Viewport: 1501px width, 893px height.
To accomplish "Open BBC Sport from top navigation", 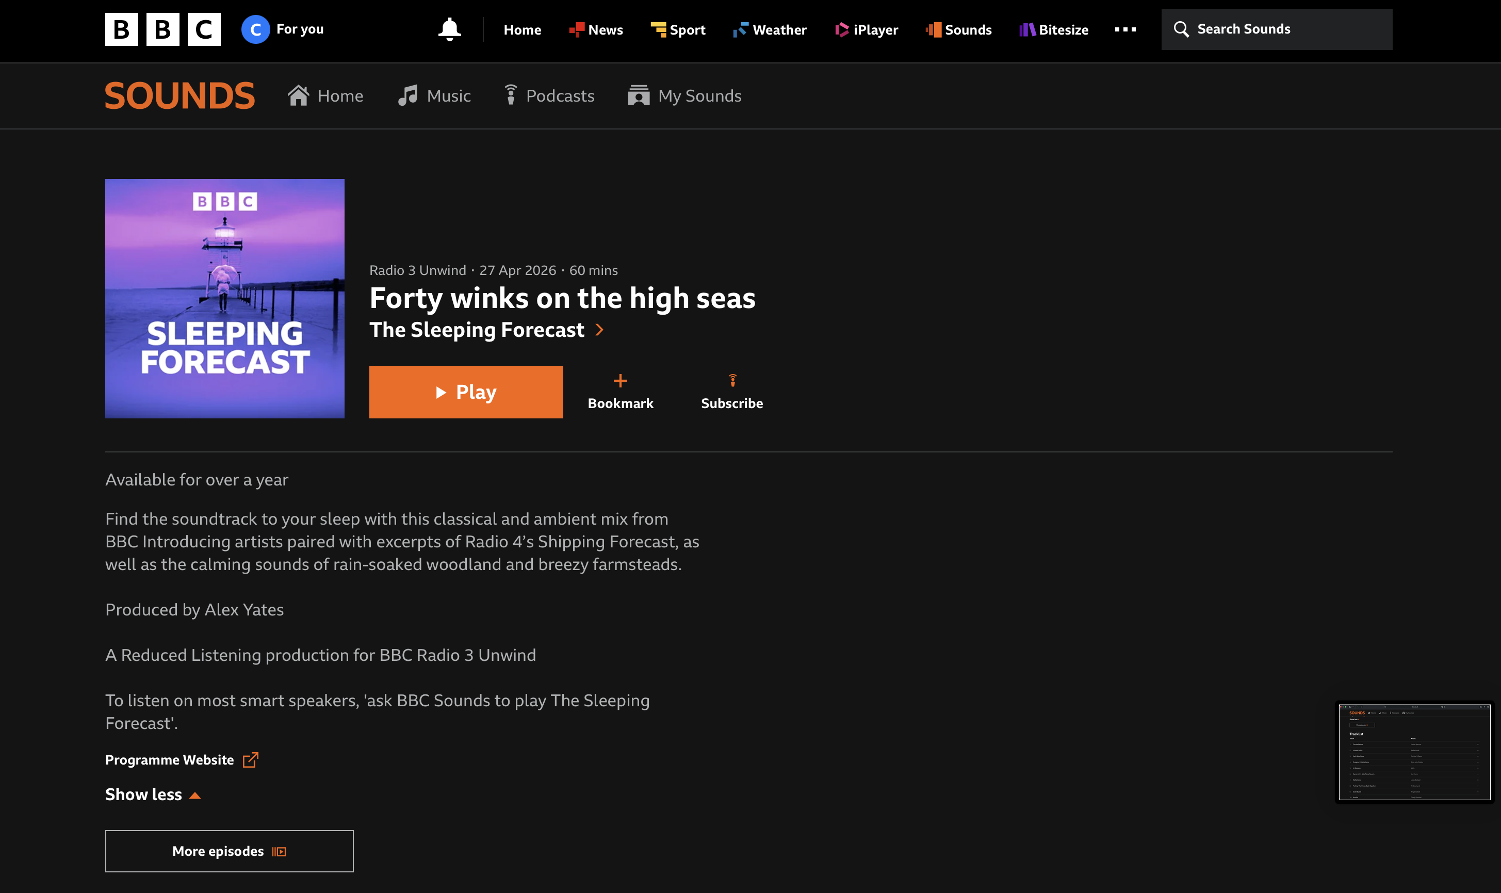I will pos(677,29).
